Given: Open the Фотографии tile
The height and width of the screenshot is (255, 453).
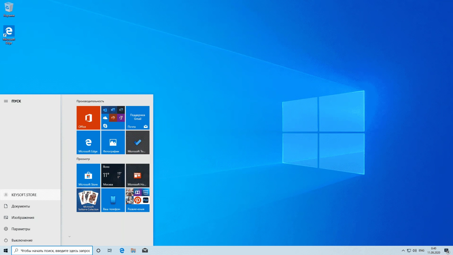Looking at the screenshot, I should tap(113, 142).
